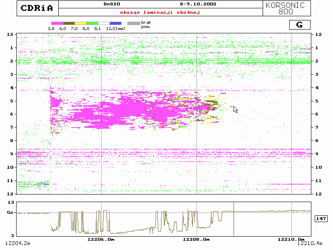Image resolution: width=333 pixels, height=250 pixels.
Task: Click the 6.0 legend value
Action: pos(63,28)
